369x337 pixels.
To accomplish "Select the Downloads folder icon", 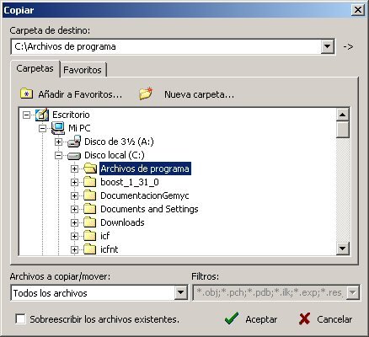I will coord(90,222).
